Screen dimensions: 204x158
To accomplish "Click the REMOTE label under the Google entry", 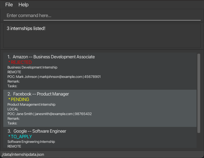I will click(14, 146).
